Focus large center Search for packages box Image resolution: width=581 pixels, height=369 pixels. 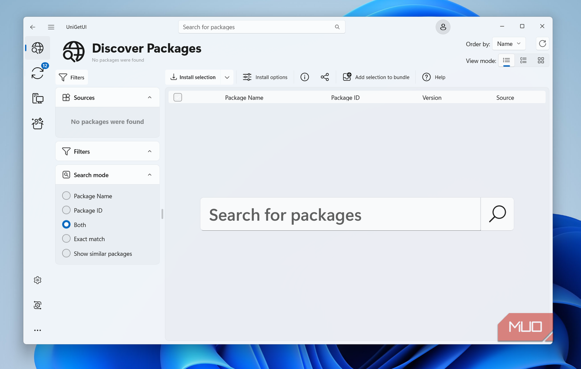click(x=340, y=214)
